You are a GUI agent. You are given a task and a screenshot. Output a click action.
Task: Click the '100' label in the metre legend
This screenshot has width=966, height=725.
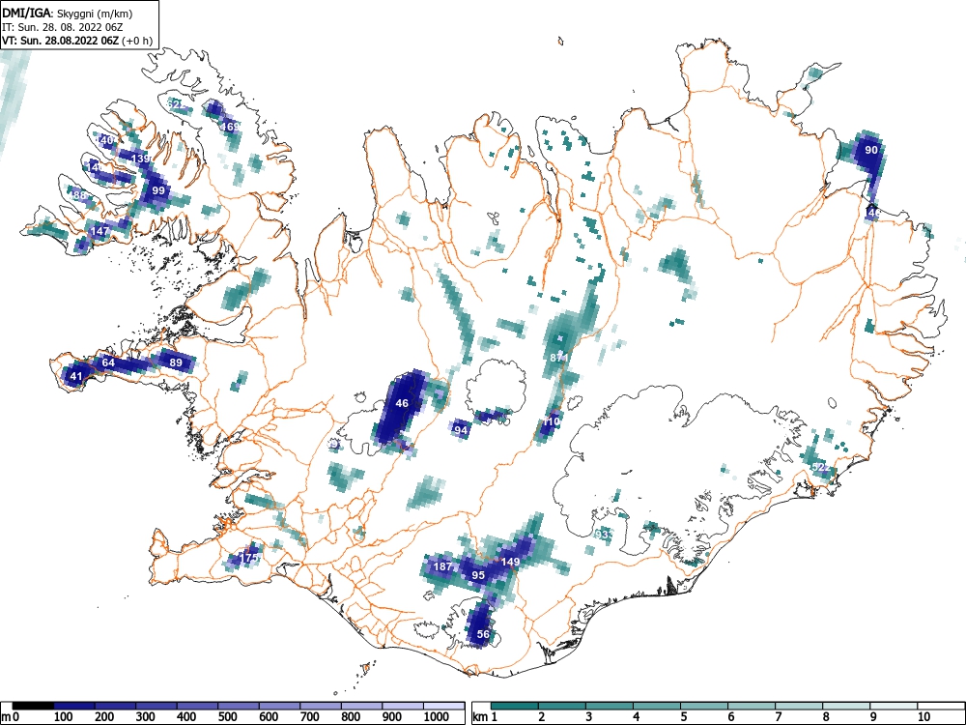[64, 717]
